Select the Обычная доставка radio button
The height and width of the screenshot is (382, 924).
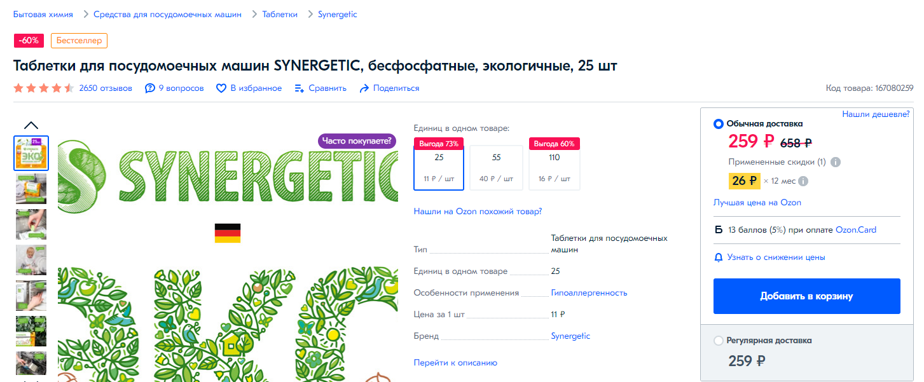[x=719, y=124]
